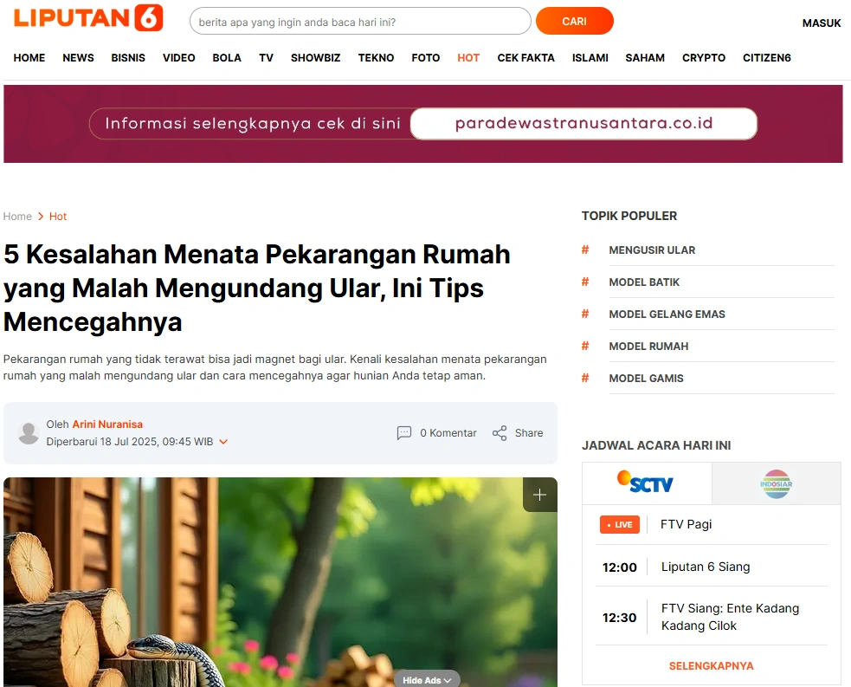
Task: Enlarge the image with the plus icon
Action: tap(539, 494)
